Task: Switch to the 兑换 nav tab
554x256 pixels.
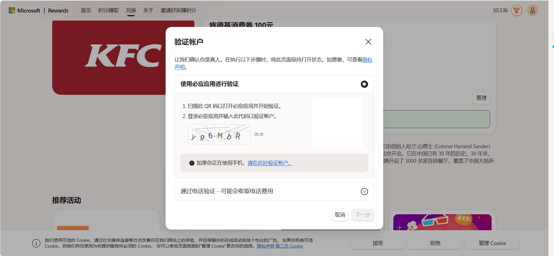Action: 131,10
